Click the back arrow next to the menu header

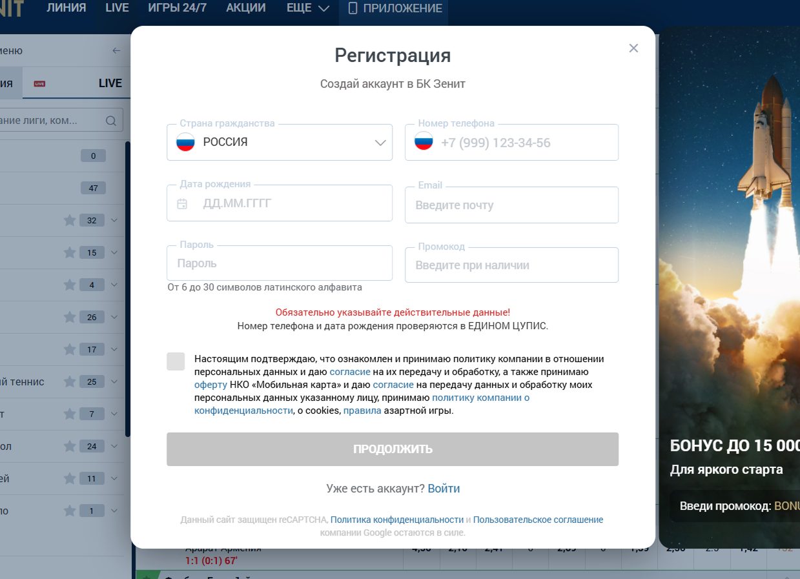[x=116, y=51]
